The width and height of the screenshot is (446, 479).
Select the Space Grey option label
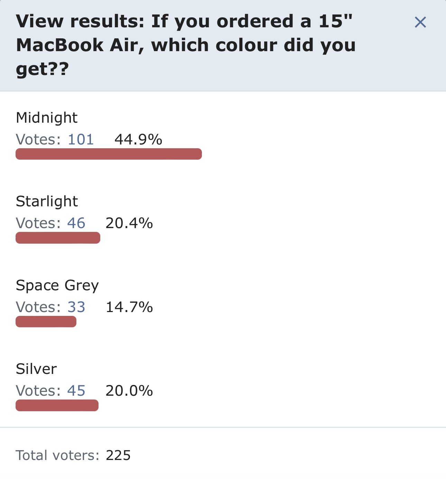[x=57, y=286]
